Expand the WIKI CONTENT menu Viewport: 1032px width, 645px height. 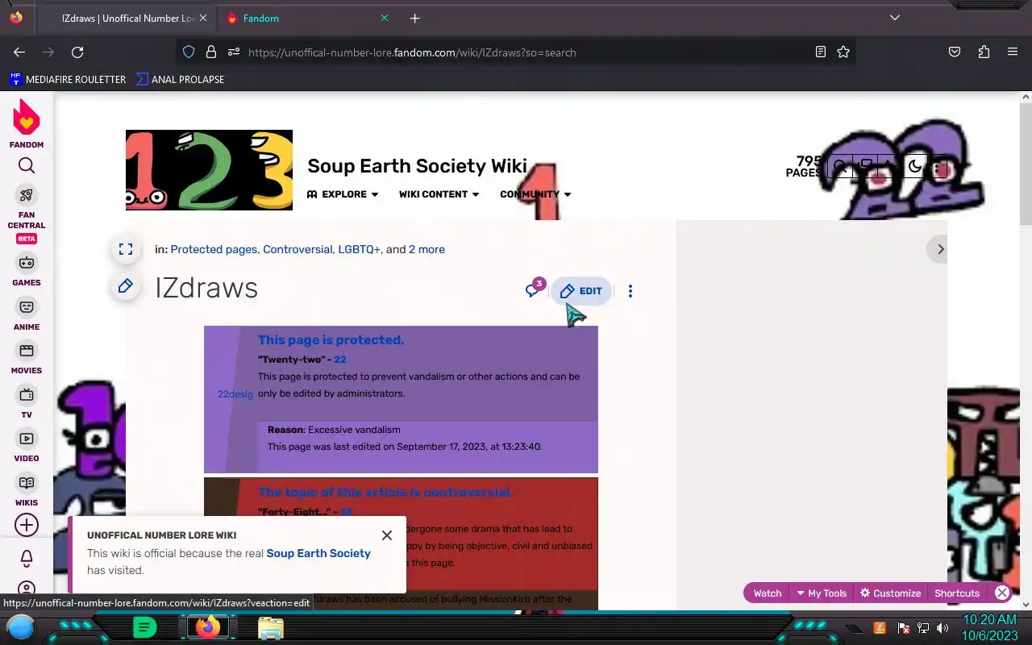439,194
